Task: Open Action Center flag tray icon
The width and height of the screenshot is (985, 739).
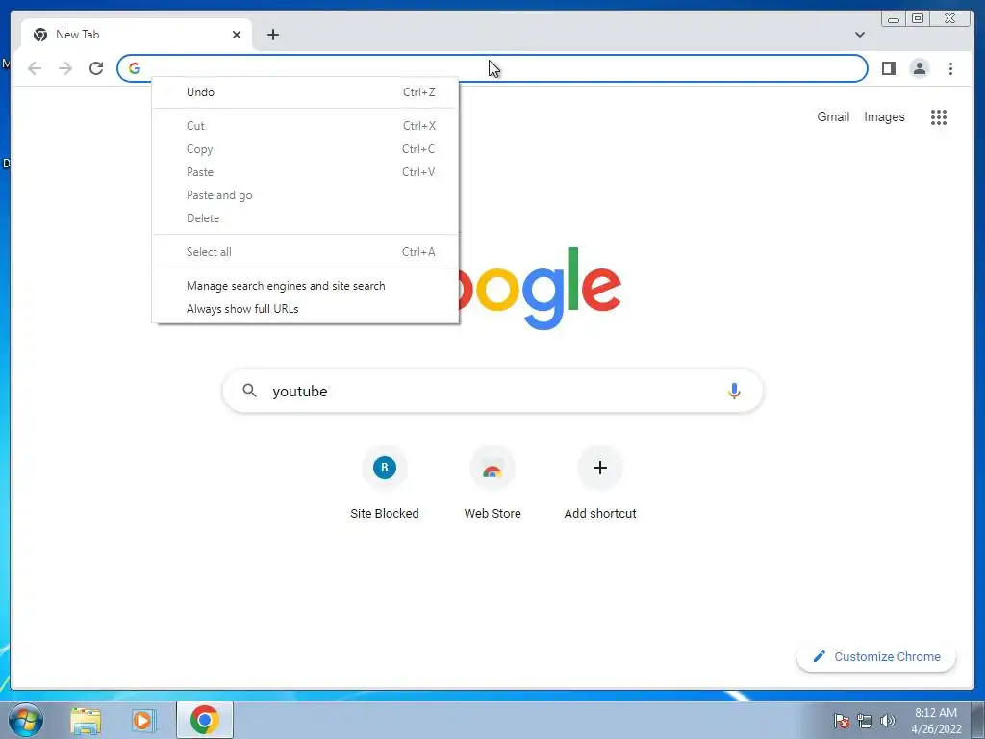Action: pyautogui.click(x=842, y=721)
